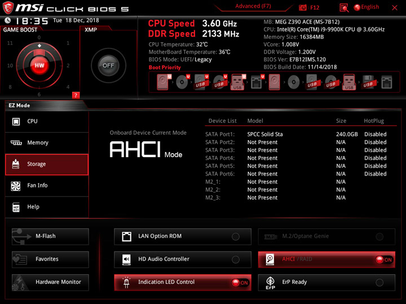Select the last legacy network boot icon

[x=387, y=82]
